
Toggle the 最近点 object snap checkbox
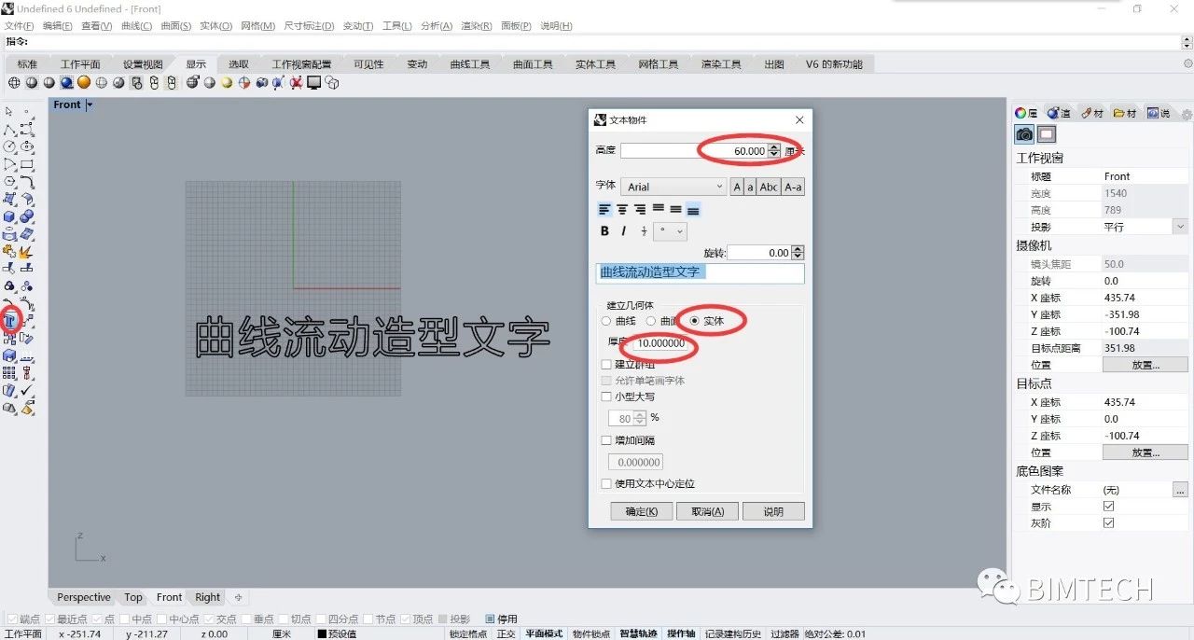[x=49, y=619]
